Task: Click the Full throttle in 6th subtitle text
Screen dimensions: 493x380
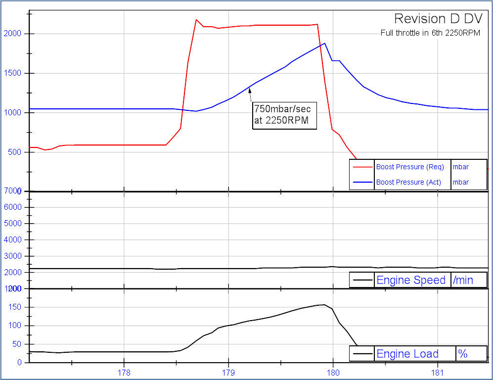Action: [430, 34]
